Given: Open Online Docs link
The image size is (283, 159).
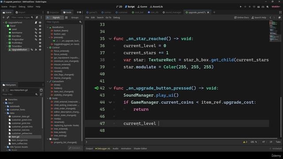Looking at the screenshot, I should pos(241,18).
